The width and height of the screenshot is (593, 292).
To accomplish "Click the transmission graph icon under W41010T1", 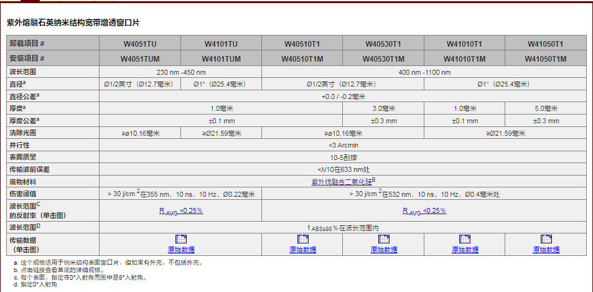I will pos(464,239).
